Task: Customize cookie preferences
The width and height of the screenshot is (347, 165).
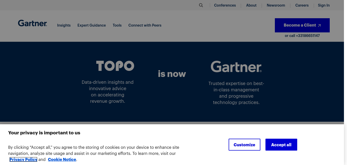Action: pyautogui.click(x=244, y=145)
